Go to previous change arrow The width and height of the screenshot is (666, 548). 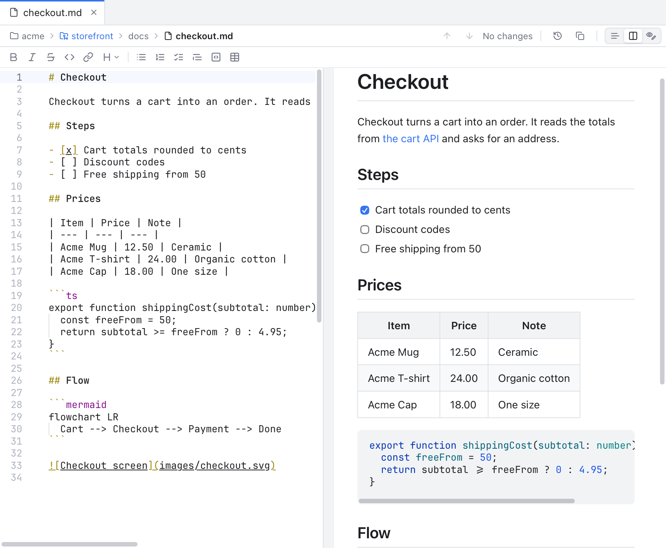[447, 36]
